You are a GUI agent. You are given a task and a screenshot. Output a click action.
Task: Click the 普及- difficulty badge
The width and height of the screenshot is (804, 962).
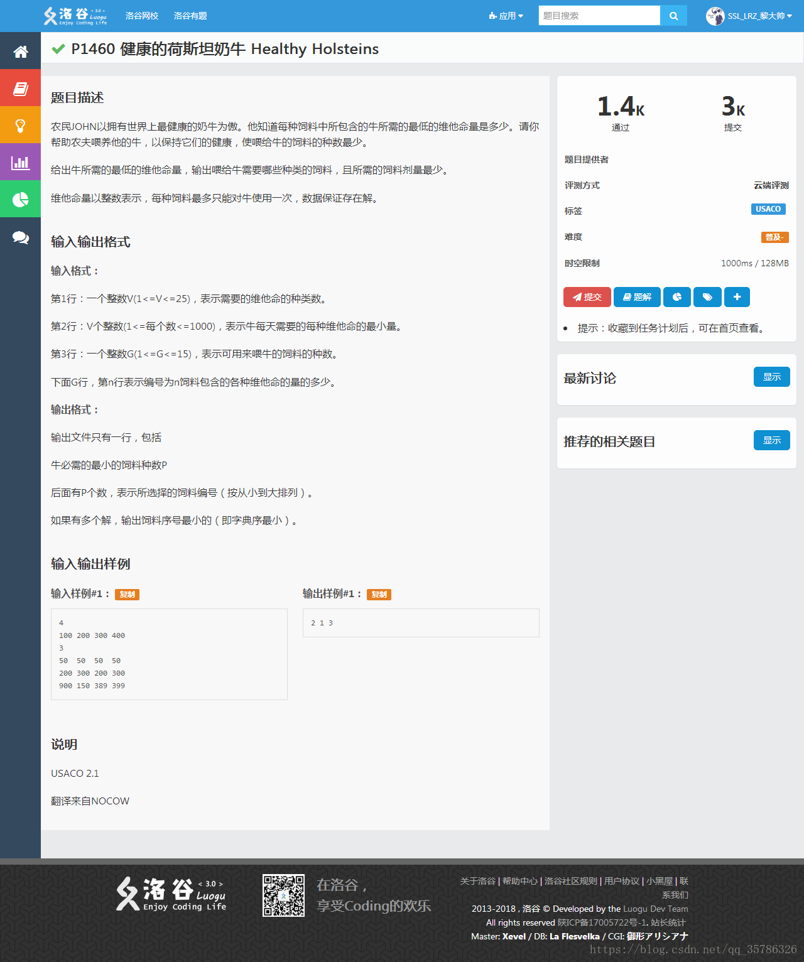click(775, 237)
